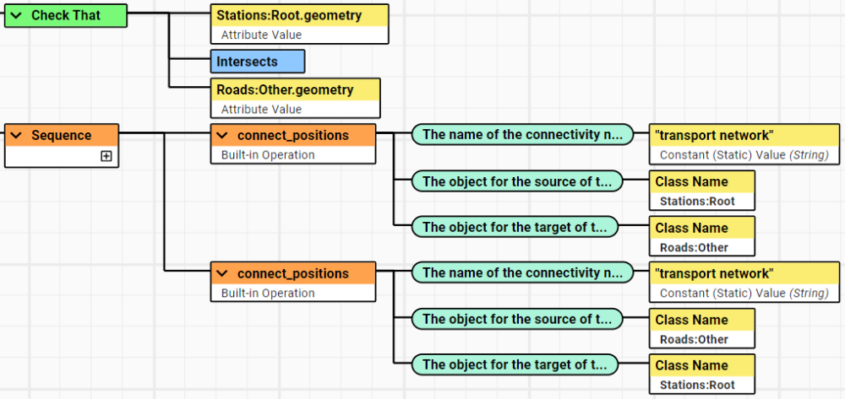Click second 'object for the target' parameter
The image size is (845, 399).
(515, 365)
